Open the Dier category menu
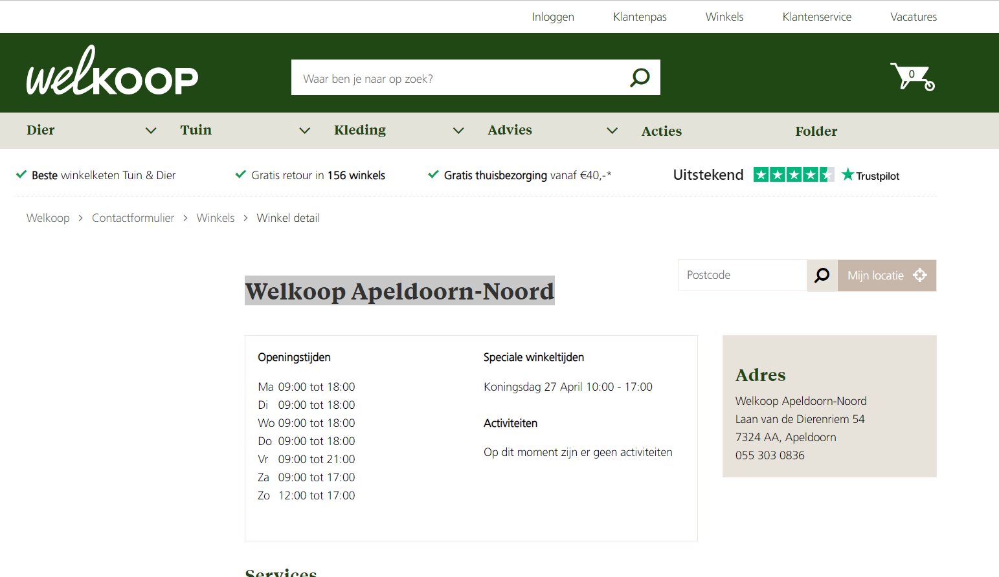The width and height of the screenshot is (999, 577). click(41, 130)
